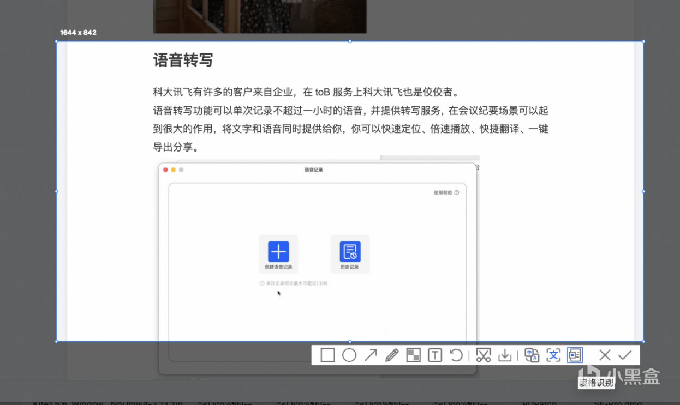
Task: Click the blue 创建语音记录 plus icon
Action: pos(278,252)
